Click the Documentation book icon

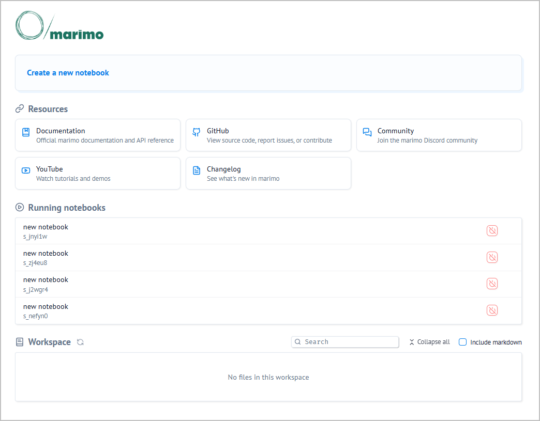point(26,132)
